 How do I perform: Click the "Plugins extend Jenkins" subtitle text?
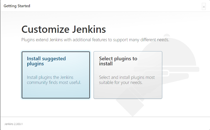95,40
